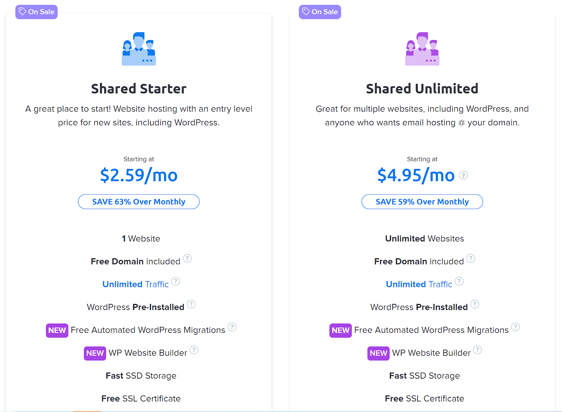Click WP Website Builder help icon in Shared Unlimited
This screenshot has width=562, height=412.
coord(477,350)
